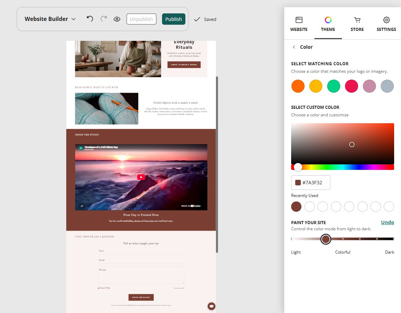
Task: Click the first empty recently used slot
Action: coord(309,207)
